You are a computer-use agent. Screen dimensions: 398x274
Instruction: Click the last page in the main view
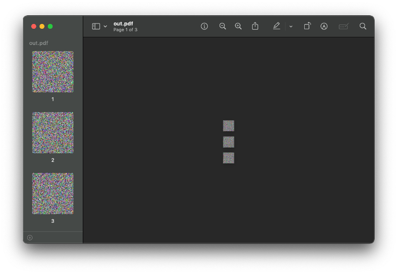click(229, 158)
